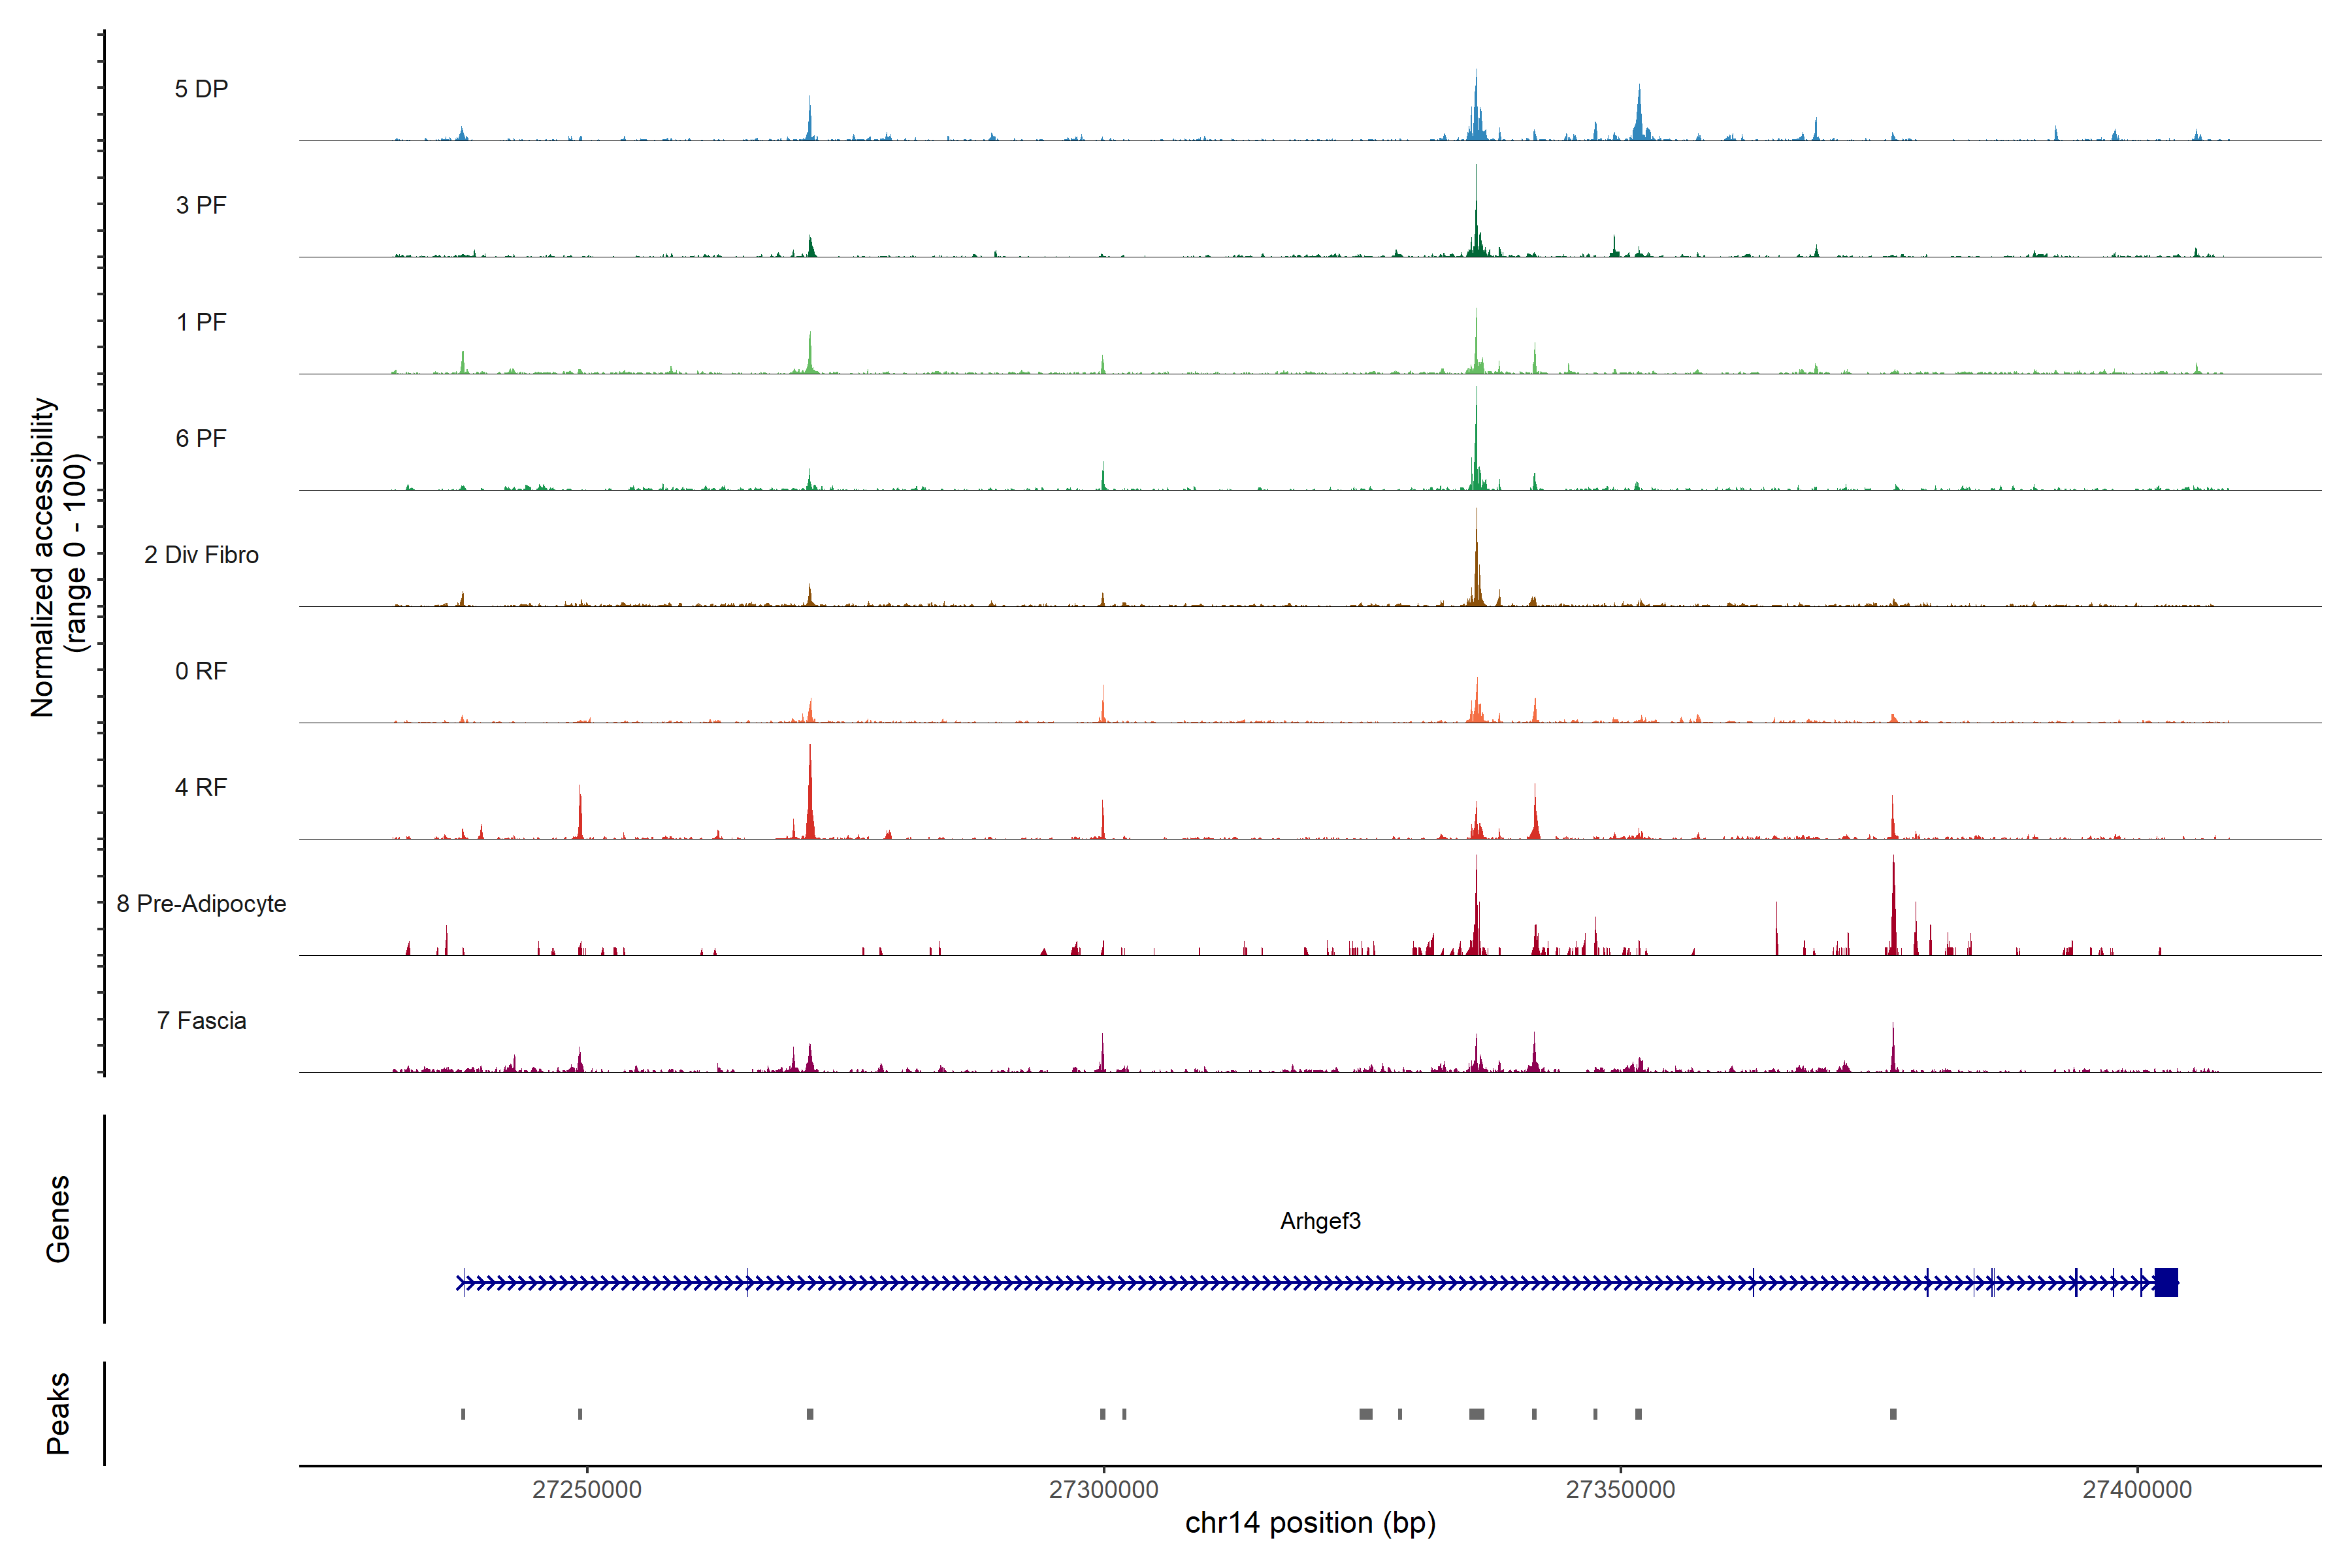Click the large blue exon block of Arhgef3
Viewport: 2352px width, 1568px height.
pos(2166,1282)
